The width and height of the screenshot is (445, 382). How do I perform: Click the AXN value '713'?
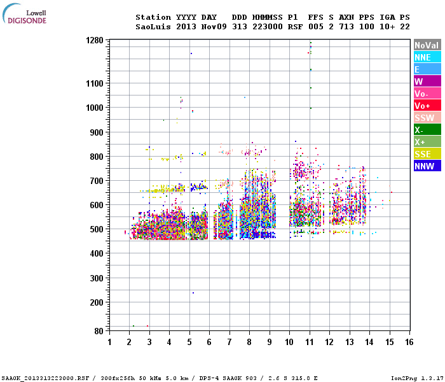coord(346,27)
